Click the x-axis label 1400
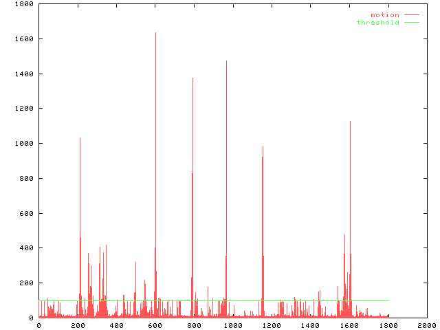The image size is (440, 330). pos(310,325)
